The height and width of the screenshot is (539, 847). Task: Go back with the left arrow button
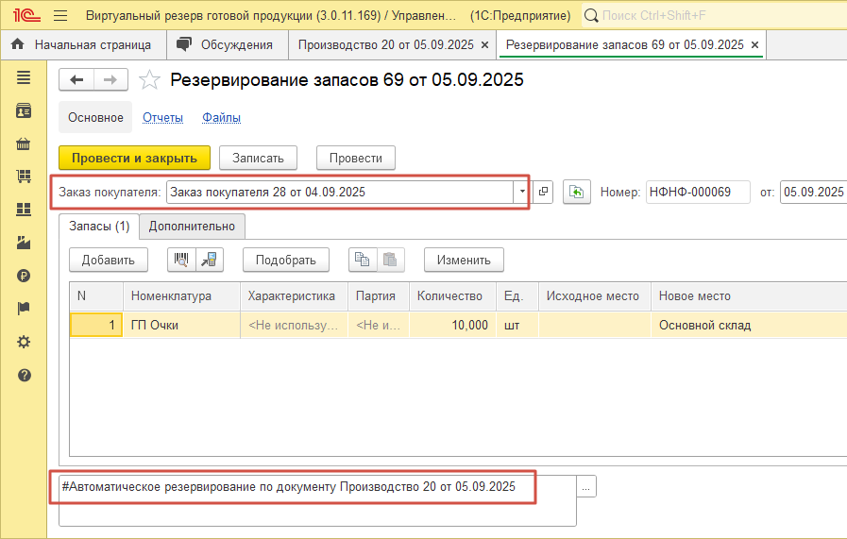(x=76, y=80)
